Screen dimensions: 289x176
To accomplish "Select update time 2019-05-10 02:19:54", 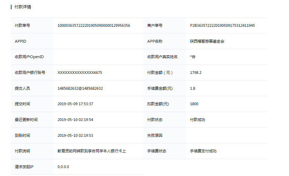I will 75,120.
